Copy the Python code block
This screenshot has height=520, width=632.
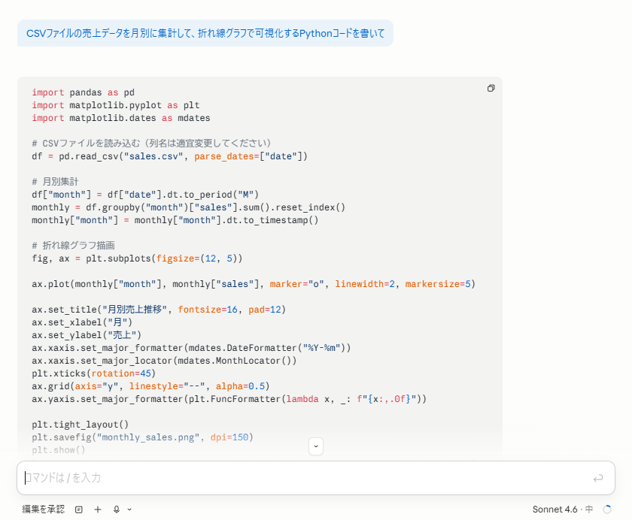pos(491,88)
